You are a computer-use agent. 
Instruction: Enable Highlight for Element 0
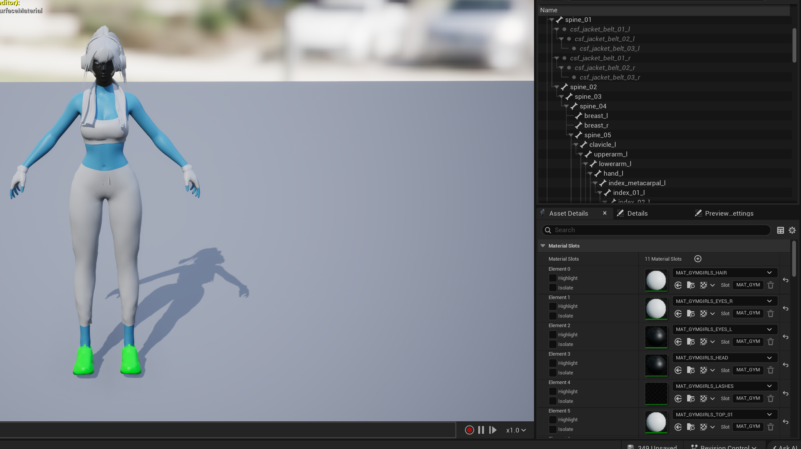[553, 278]
